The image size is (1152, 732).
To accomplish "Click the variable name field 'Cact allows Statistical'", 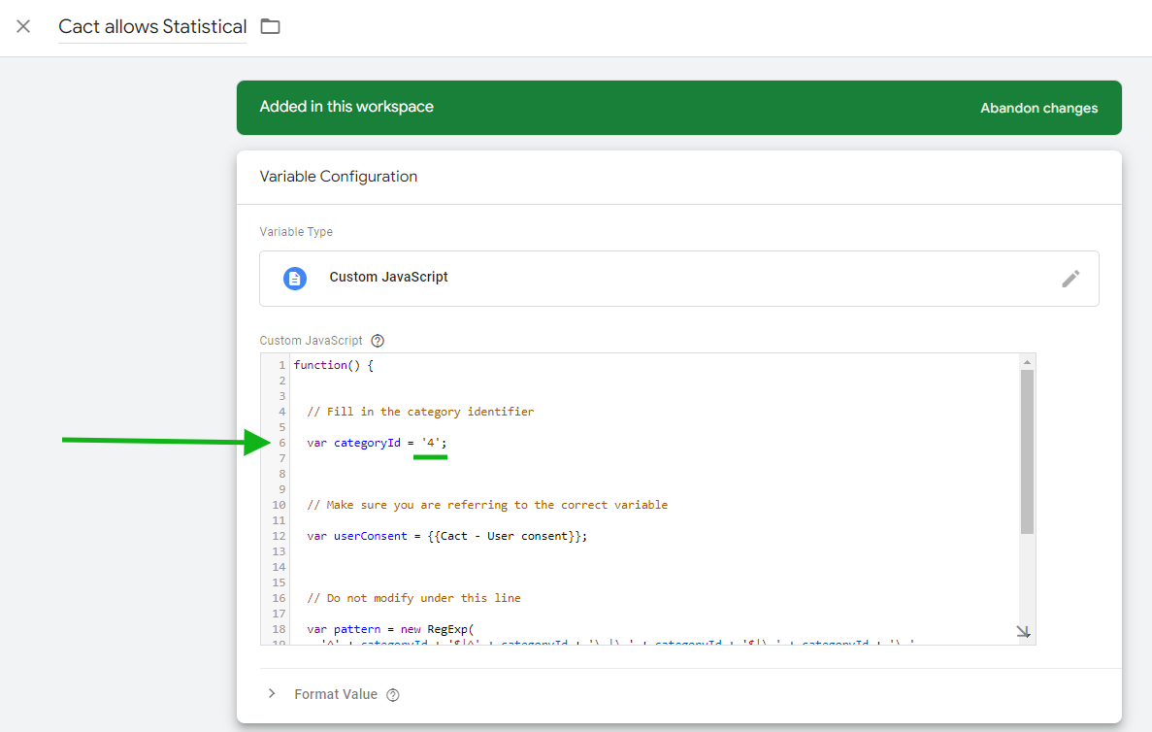I will pos(152,26).
